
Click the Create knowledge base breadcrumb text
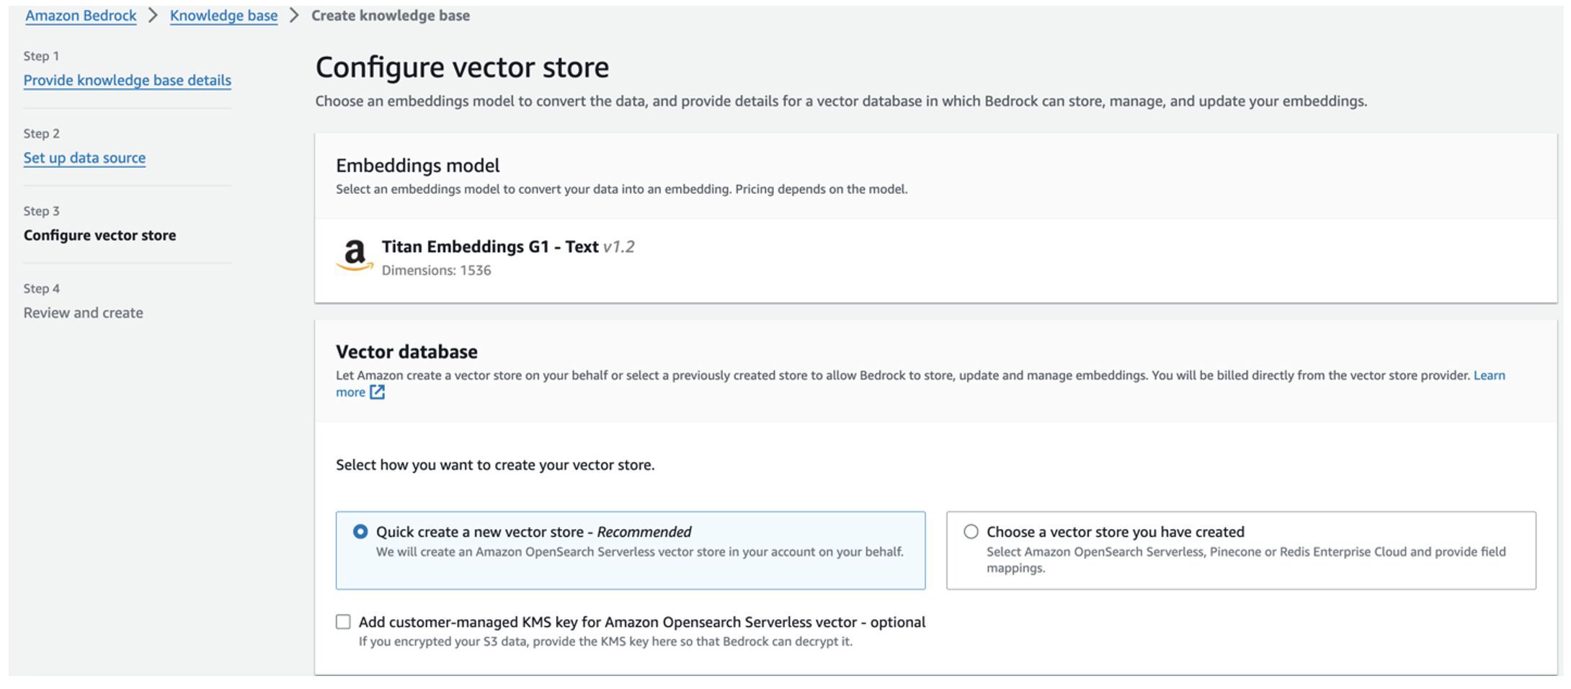click(390, 15)
